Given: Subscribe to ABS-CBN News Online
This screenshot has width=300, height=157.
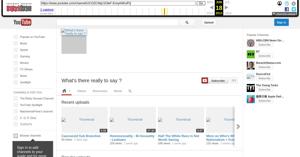Looking at the screenshot, I should point(264,45).
